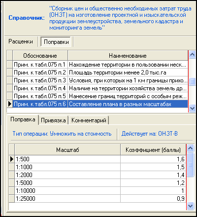Click the reference title Сборник цен text

coord(120,18)
